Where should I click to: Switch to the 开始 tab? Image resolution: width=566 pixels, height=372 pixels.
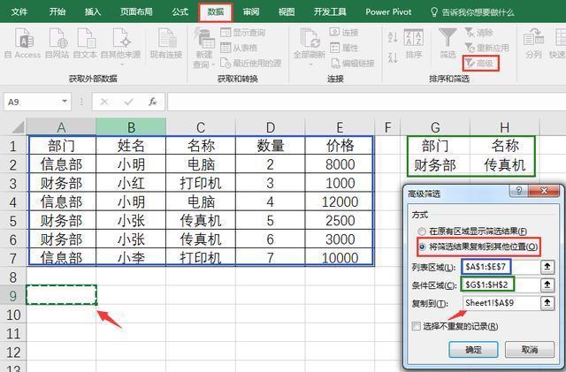click(x=57, y=11)
